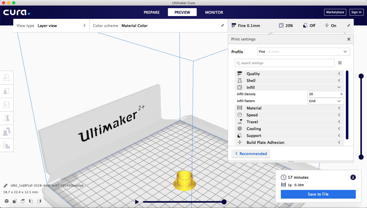
Task: Click the Infill Density value field
Action: click(326, 94)
